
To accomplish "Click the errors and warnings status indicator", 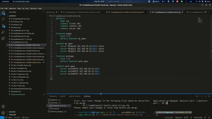I will 26,118.
